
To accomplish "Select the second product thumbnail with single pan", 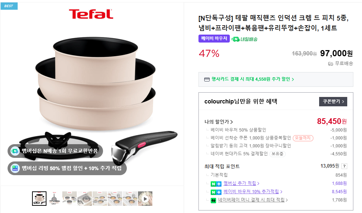I will click(54, 199).
